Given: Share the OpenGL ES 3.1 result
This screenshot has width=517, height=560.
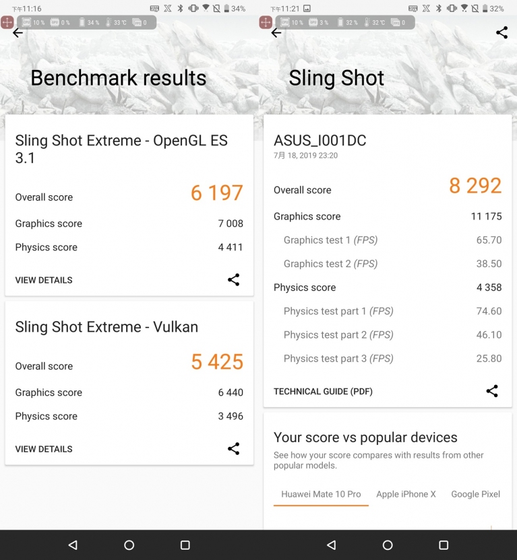Looking at the screenshot, I should (x=233, y=279).
